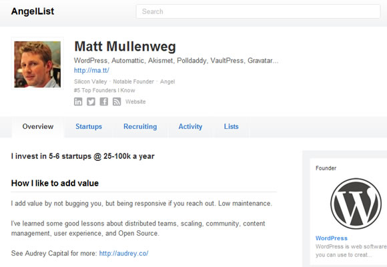
Task: Click the 'Founder' label in sidebar
Action: tap(326, 168)
